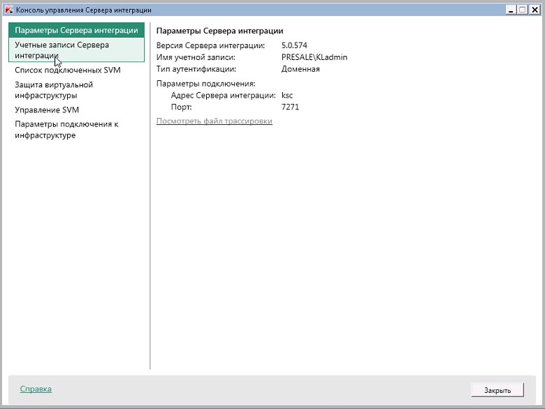Image resolution: width=545 pixels, height=409 pixels.
Task: Click the server address value ksc
Action: tap(287, 96)
